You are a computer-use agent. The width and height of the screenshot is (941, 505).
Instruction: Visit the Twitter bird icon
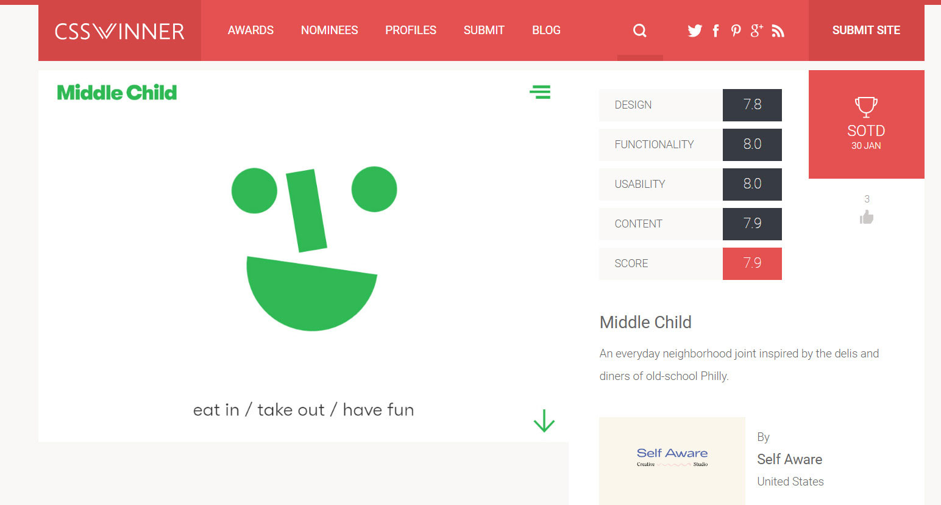[695, 30]
